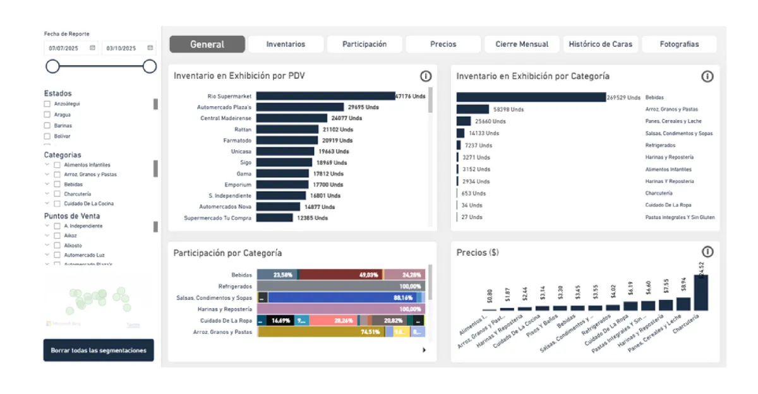Click the start date field 07/07/2025
The width and height of the screenshot is (758, 394).
click(70, 48)
